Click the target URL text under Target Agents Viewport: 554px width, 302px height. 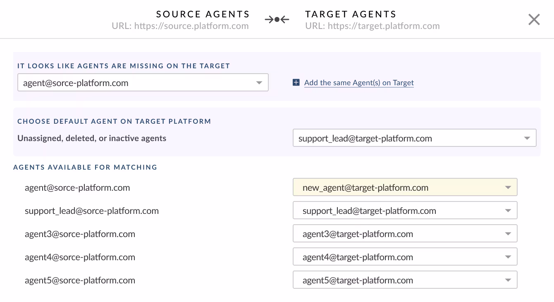[x=372, y=26]
